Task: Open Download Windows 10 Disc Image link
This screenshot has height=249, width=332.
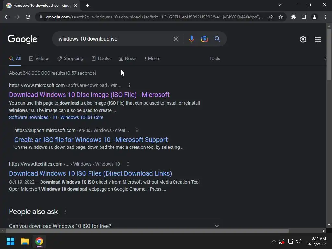Action: [89, 95]
